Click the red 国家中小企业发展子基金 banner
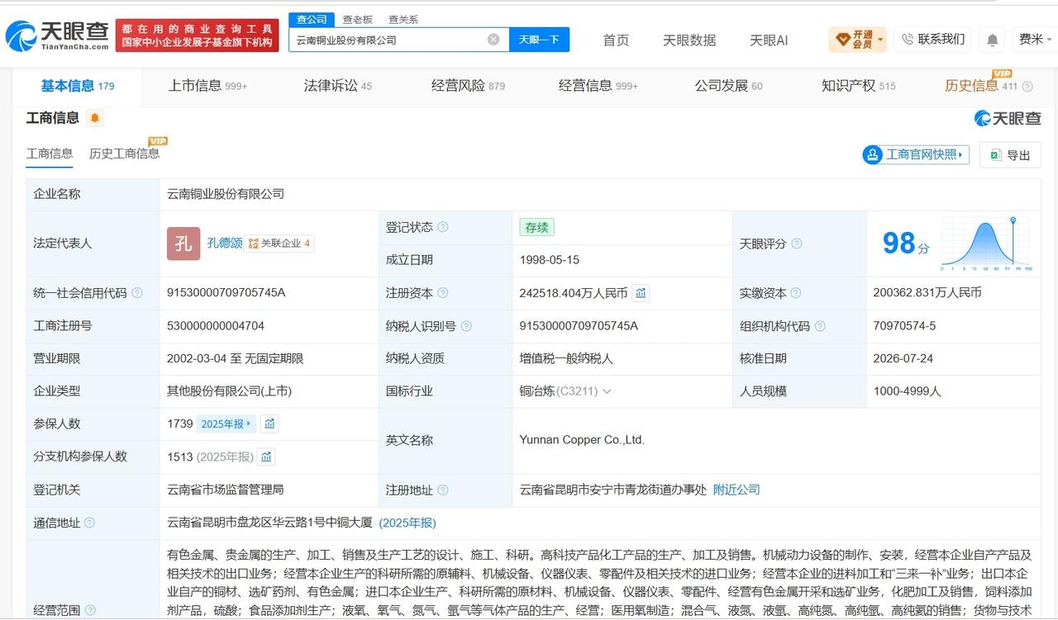 [198, 35]
